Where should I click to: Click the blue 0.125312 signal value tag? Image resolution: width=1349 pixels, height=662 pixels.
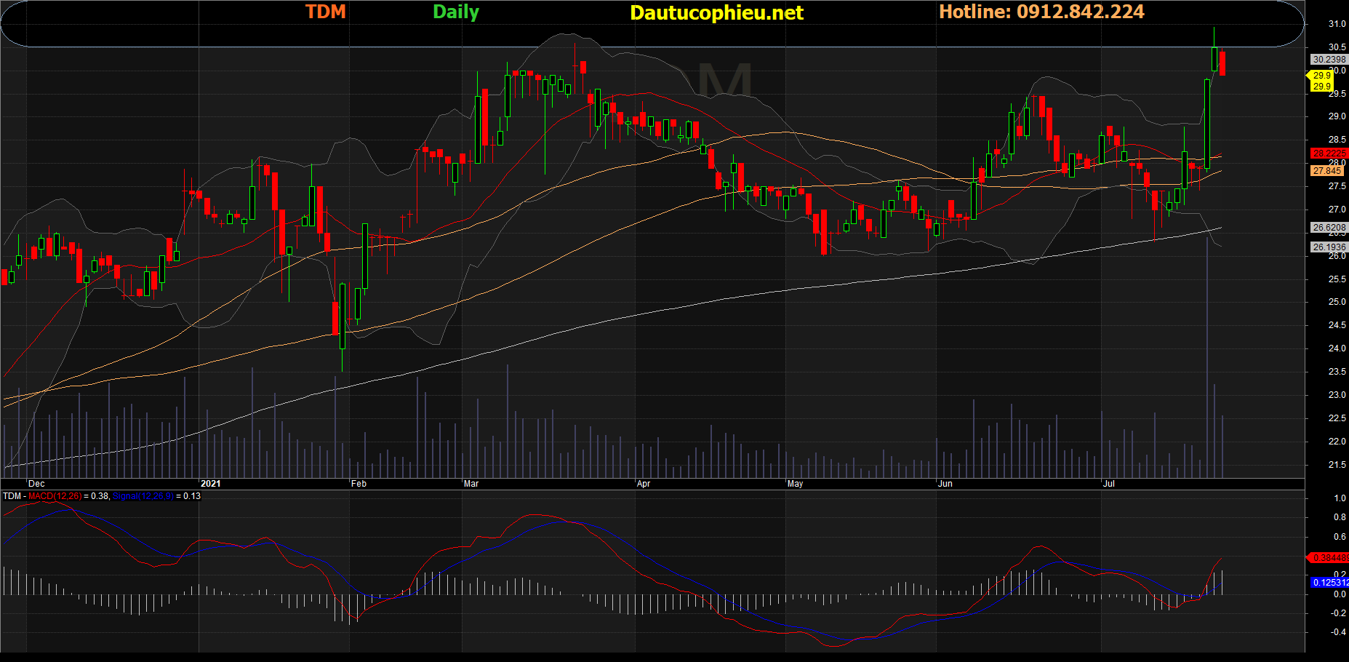click(x=1329, y=582)
